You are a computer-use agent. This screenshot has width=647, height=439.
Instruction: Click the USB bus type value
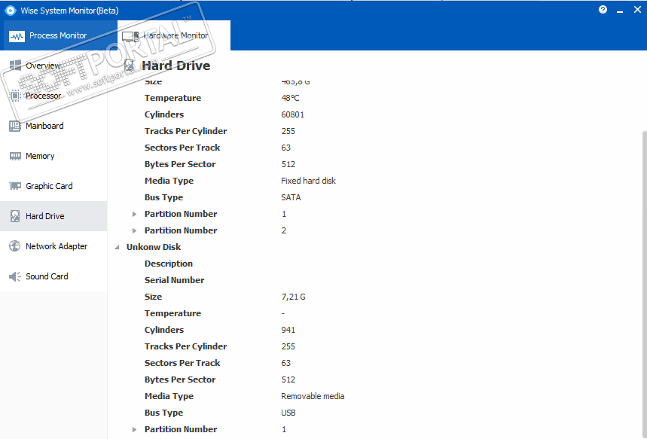point(288,413)
